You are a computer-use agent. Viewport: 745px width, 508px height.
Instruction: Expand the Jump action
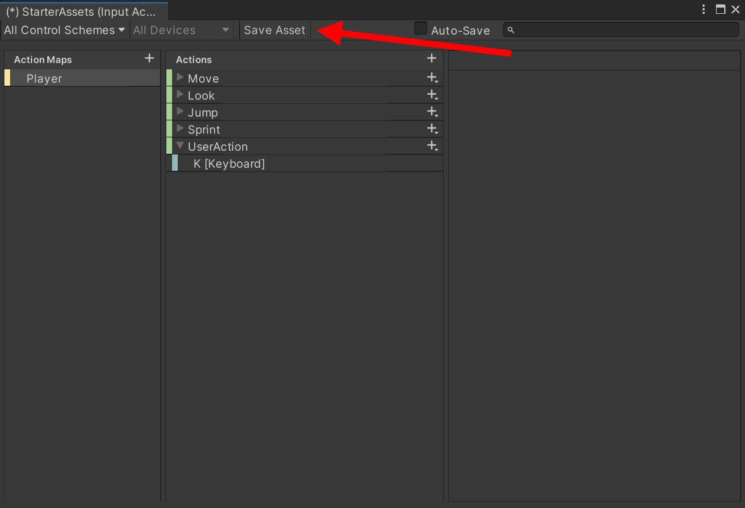[180, 111]
